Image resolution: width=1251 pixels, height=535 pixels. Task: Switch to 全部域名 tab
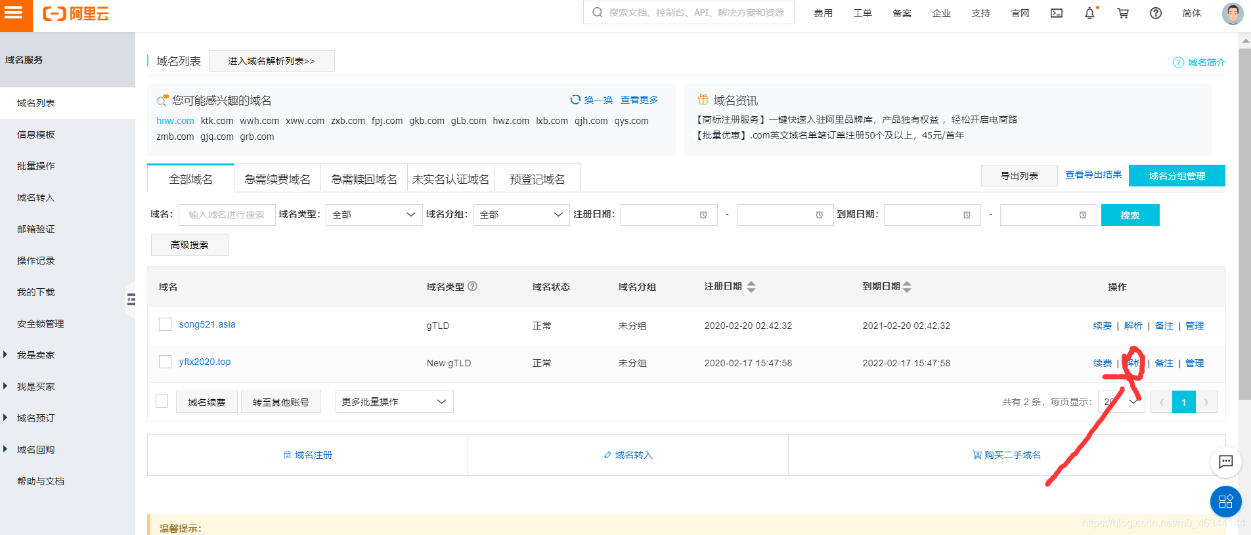tap(190, 179)
